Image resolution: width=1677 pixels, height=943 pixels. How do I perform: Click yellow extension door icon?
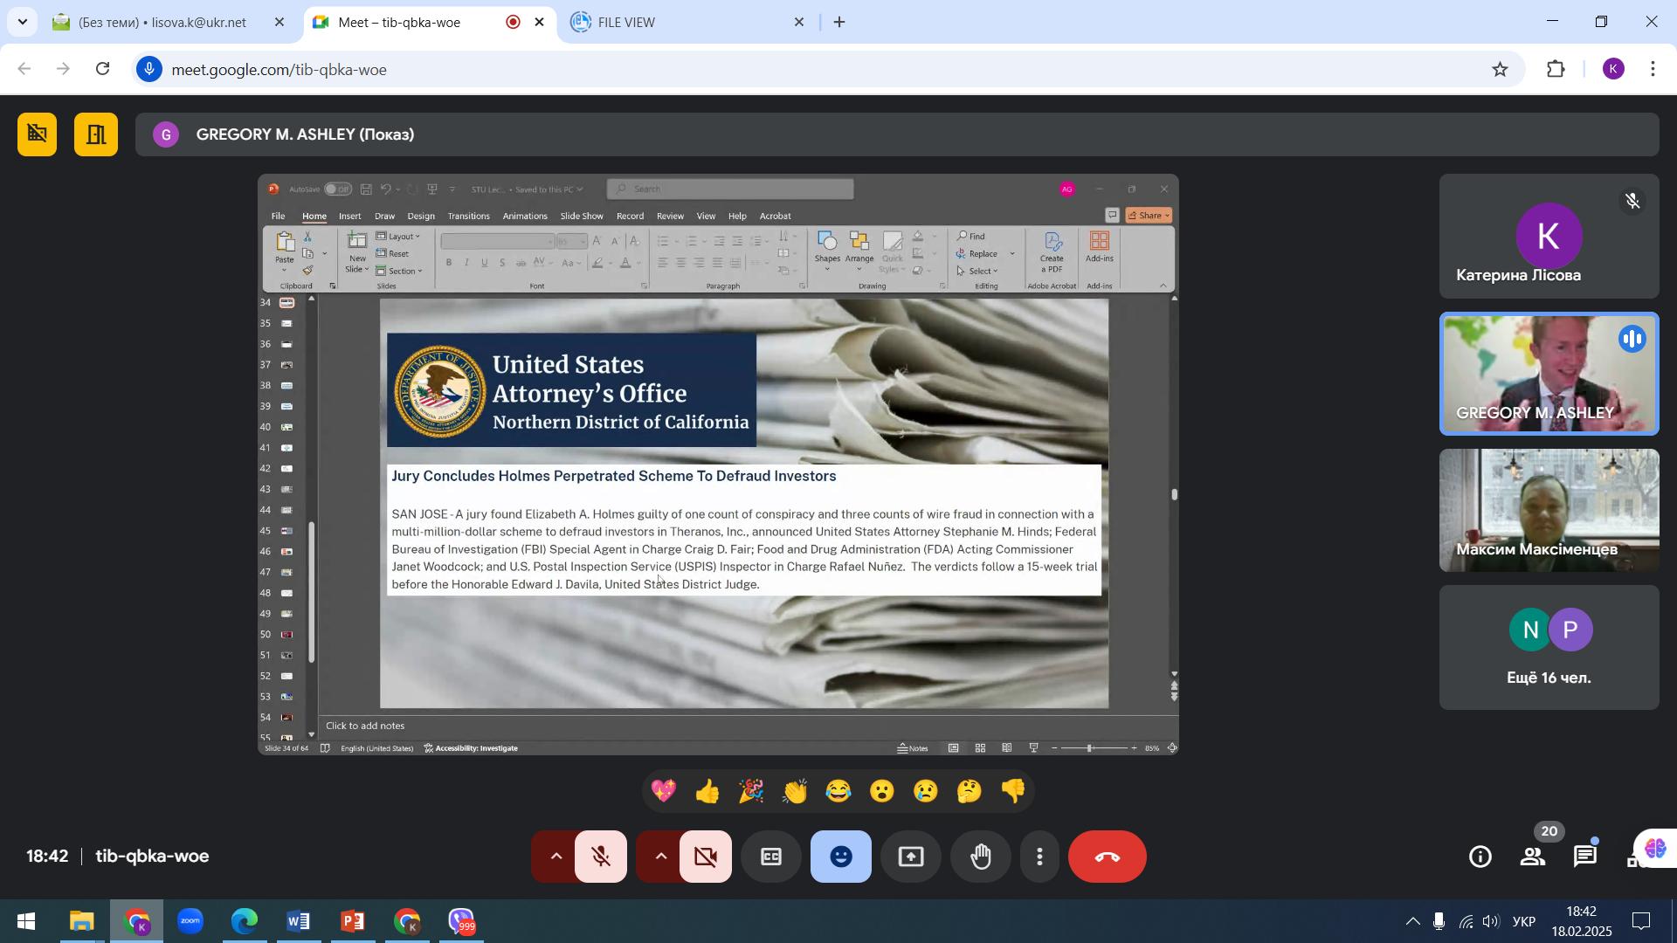pyautogui.click(x=96, y=134)
